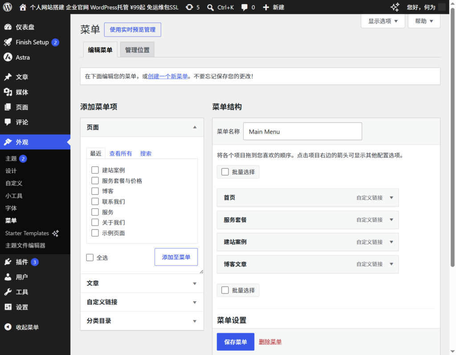Open the 媒体 media icon

[x=8, y=92]
